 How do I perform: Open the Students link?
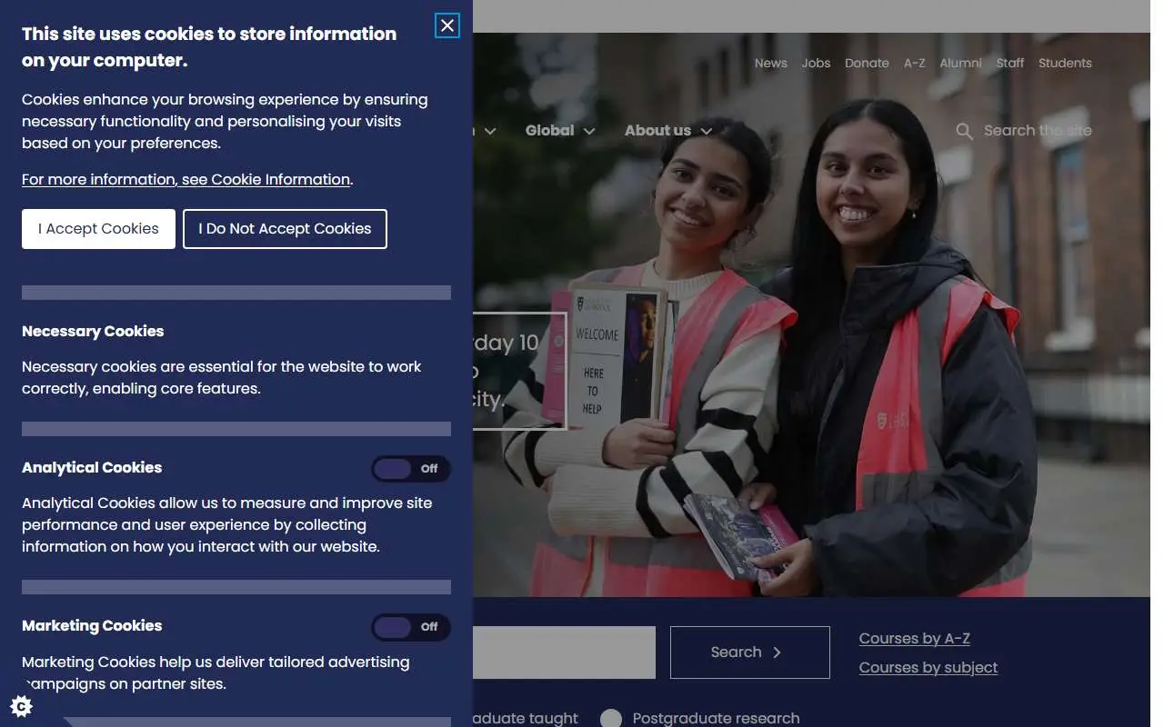point(1065,63)
